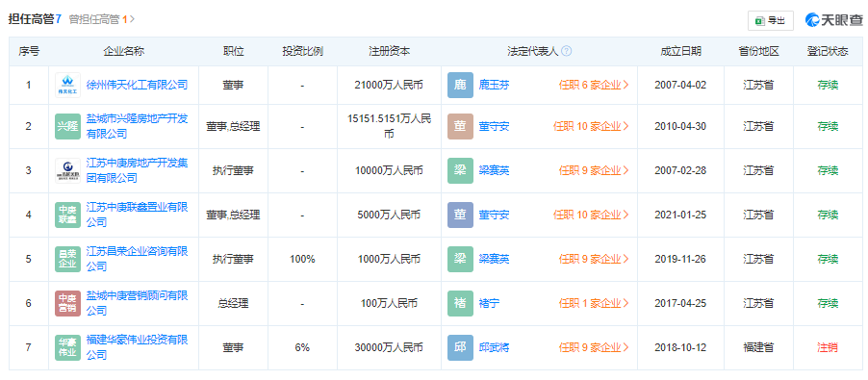Viewport: 868px width, 380px height.
Task: Click the red 中庚营销 badge icon
Action: (67, 303)
